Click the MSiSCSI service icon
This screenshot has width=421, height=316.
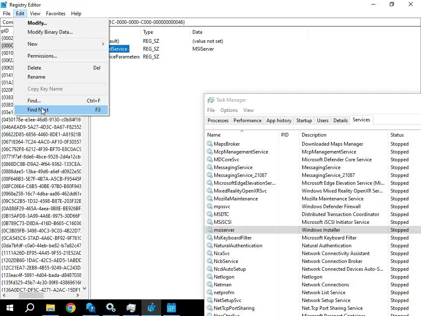[209, 222]
